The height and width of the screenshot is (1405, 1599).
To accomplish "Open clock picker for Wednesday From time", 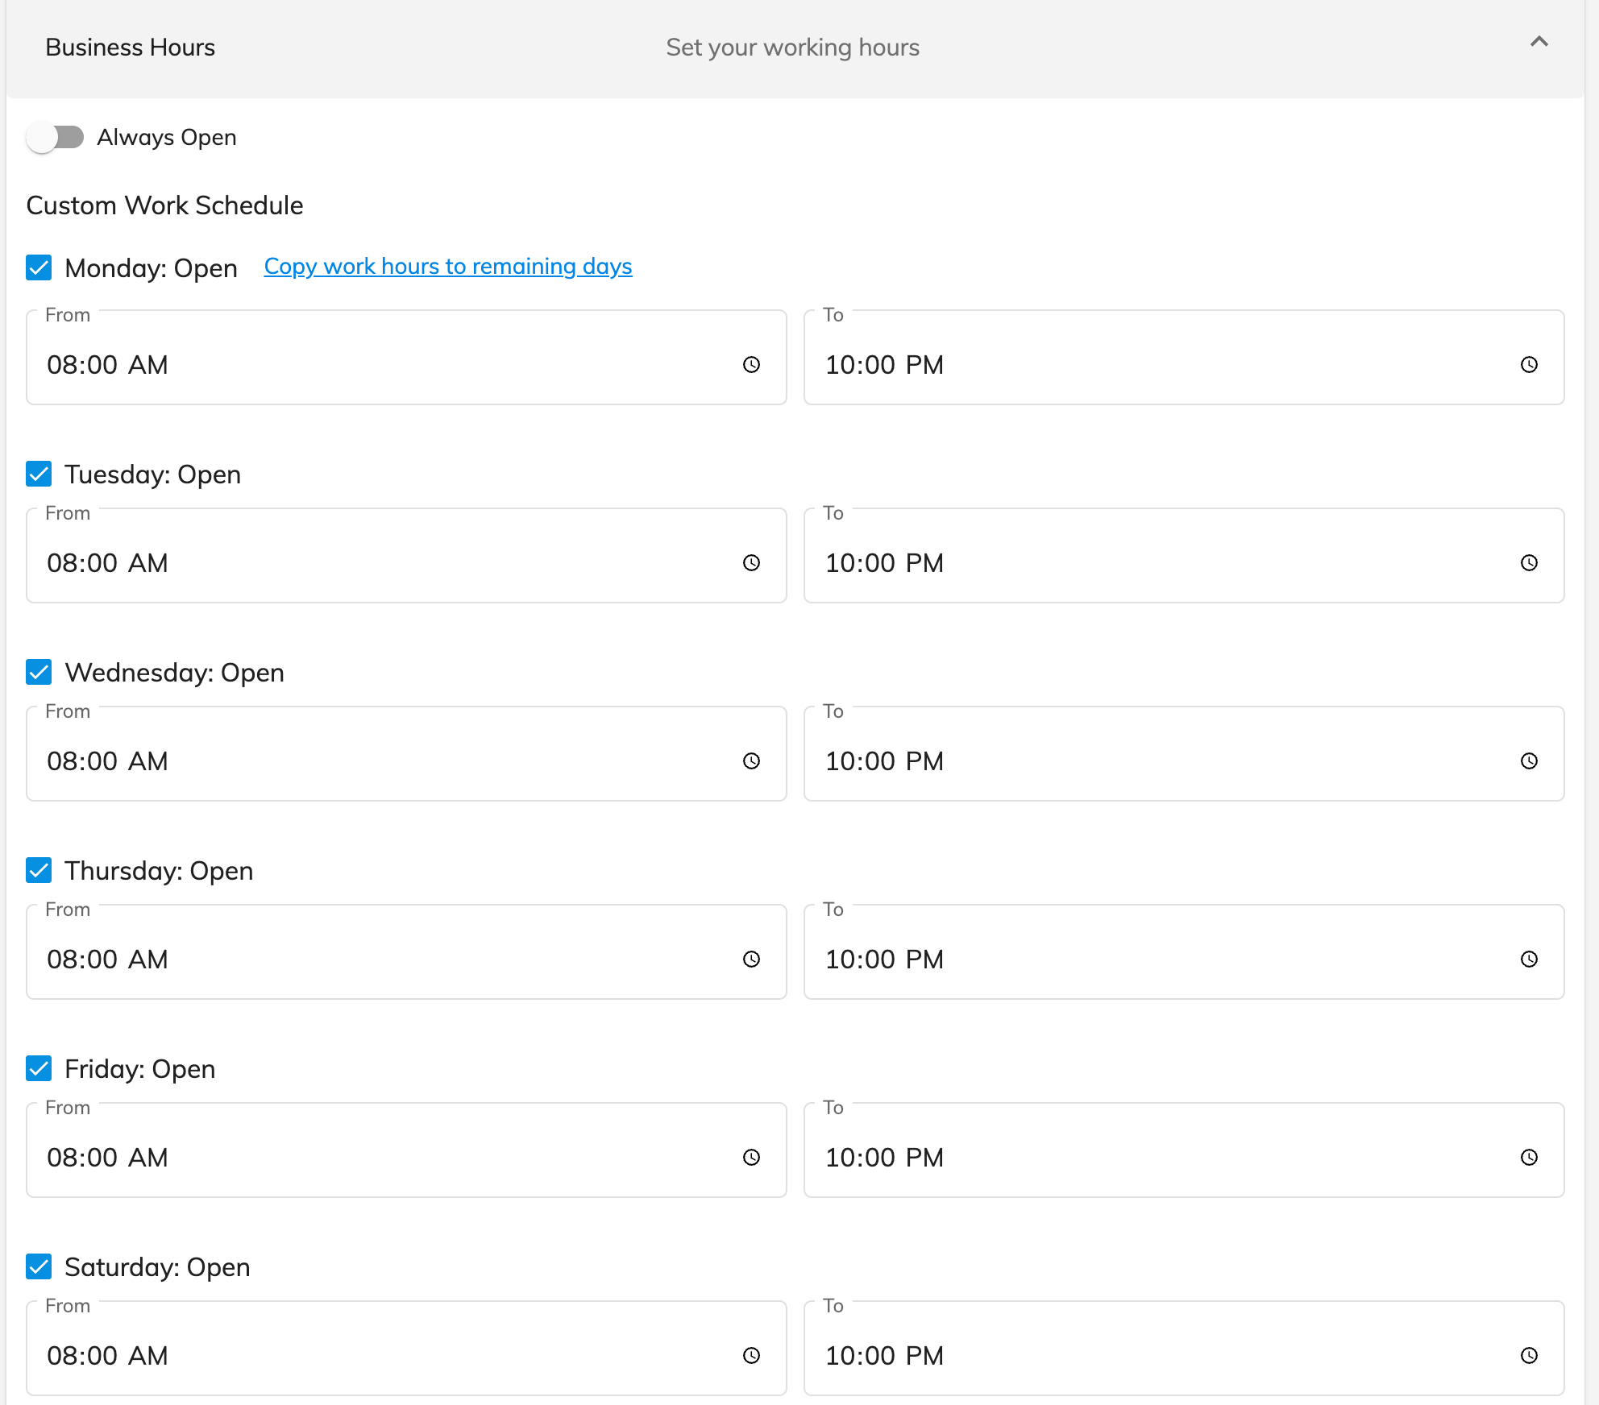I will click(x=751, y=761).
